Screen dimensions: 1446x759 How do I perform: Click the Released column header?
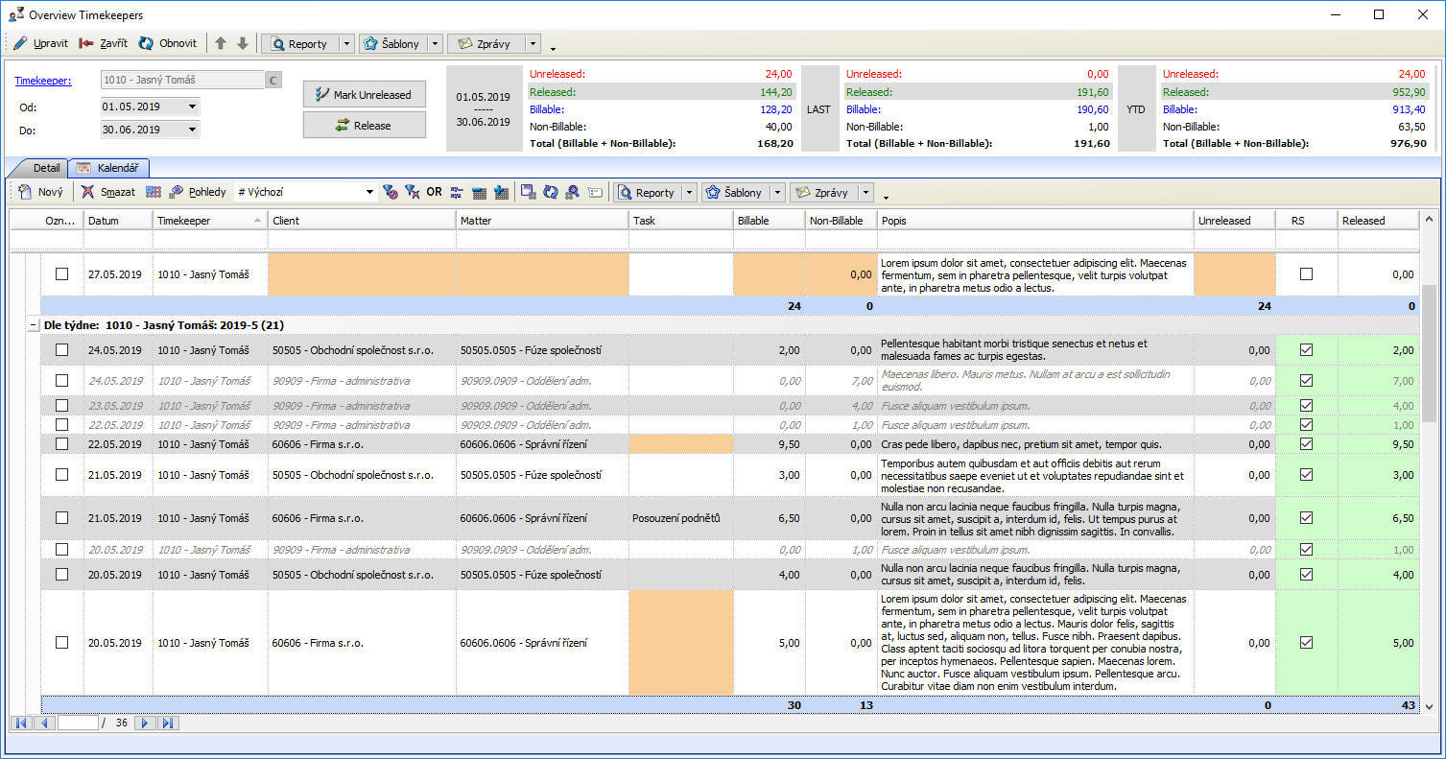point(1379,221)
